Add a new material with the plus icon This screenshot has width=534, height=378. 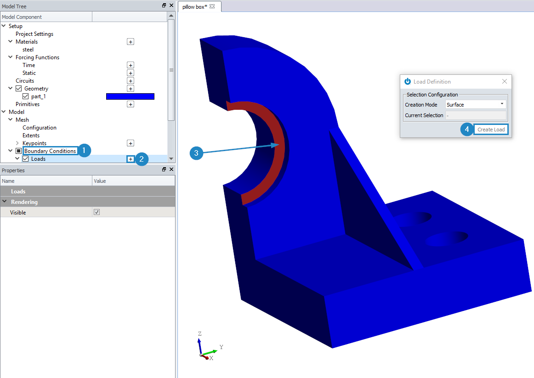coord(131,42)
